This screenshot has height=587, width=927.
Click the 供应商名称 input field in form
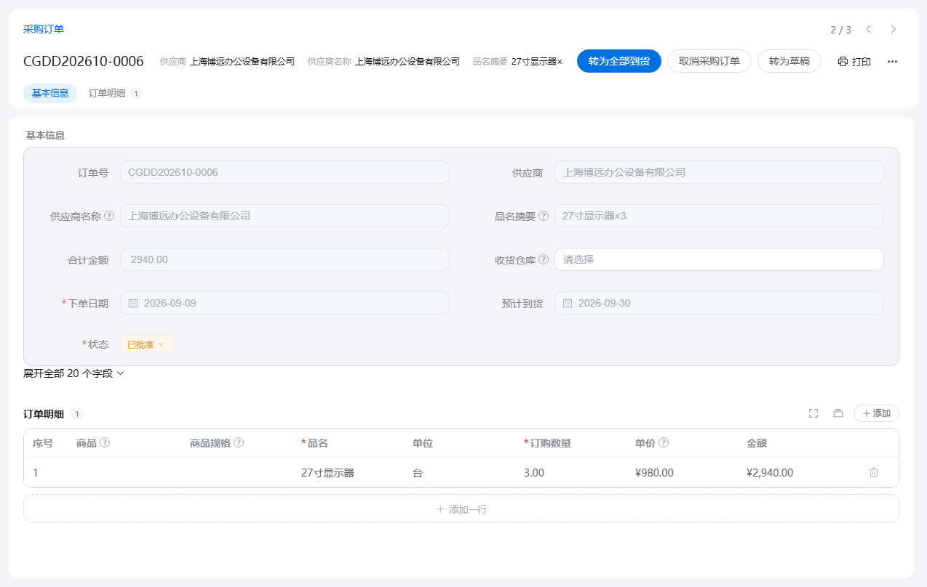point(285,216)
